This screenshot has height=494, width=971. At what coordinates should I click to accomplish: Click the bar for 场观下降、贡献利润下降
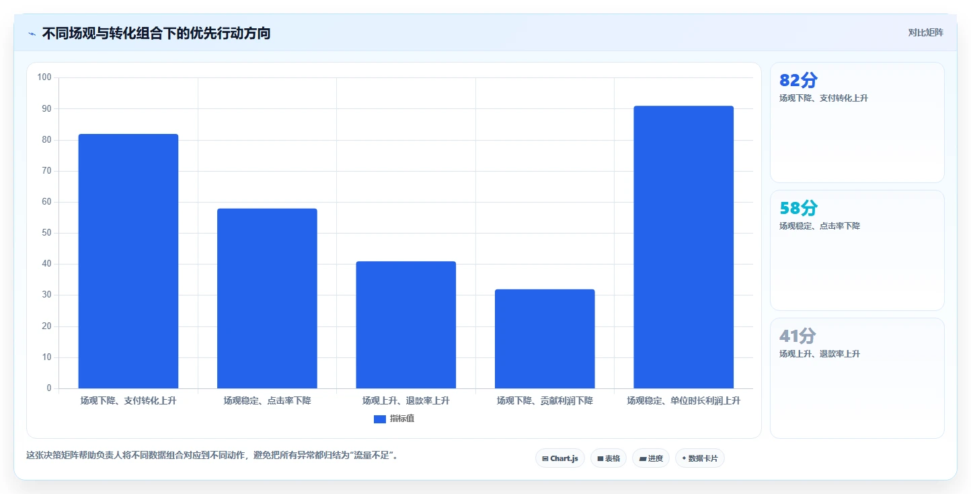coord(545,339)
